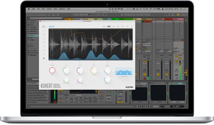Open the left dropdown below Kompressor device
214x125 pixels.
point(154,102)
